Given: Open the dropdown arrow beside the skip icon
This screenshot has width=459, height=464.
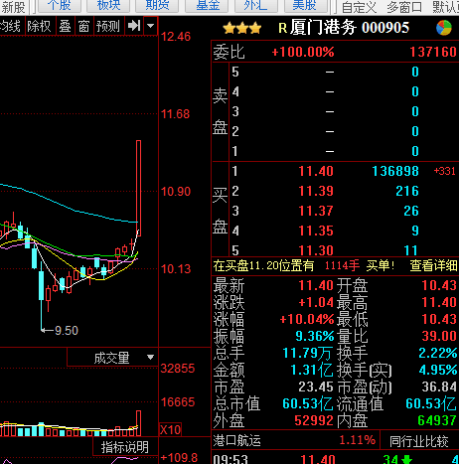Looking at the screenshot, I should click(x=151, y=26).
